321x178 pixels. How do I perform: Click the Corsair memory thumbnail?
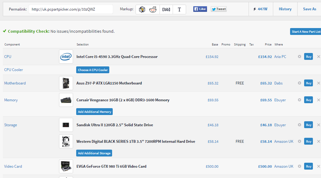click(66, 100)
